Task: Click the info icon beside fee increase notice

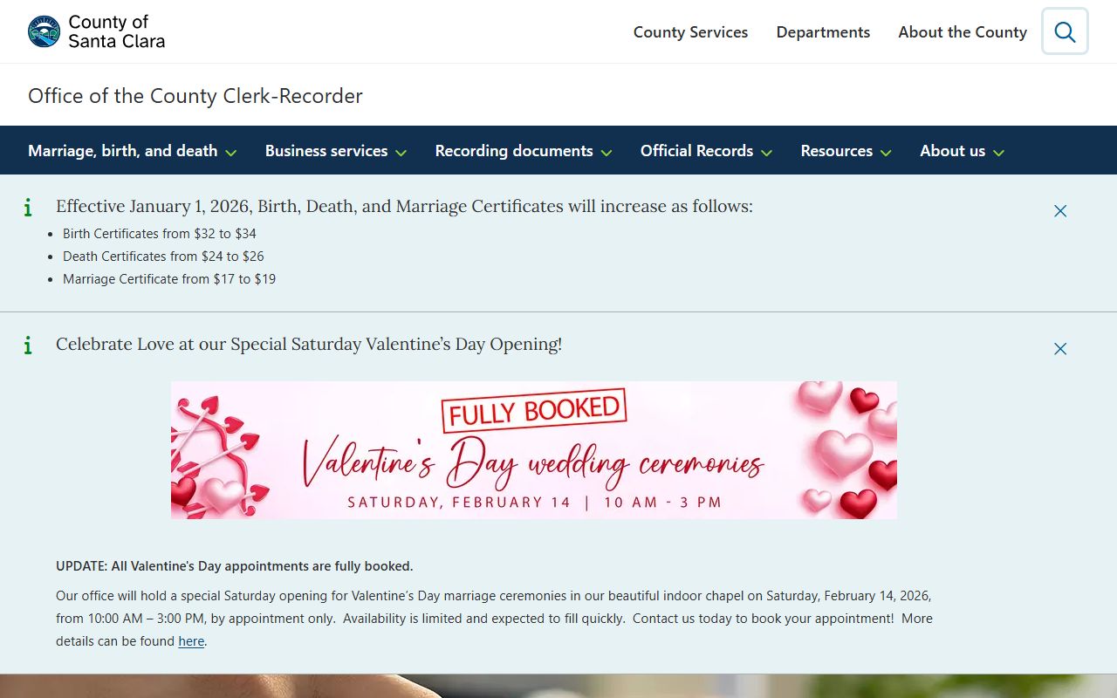Action: tap(28, 207)
